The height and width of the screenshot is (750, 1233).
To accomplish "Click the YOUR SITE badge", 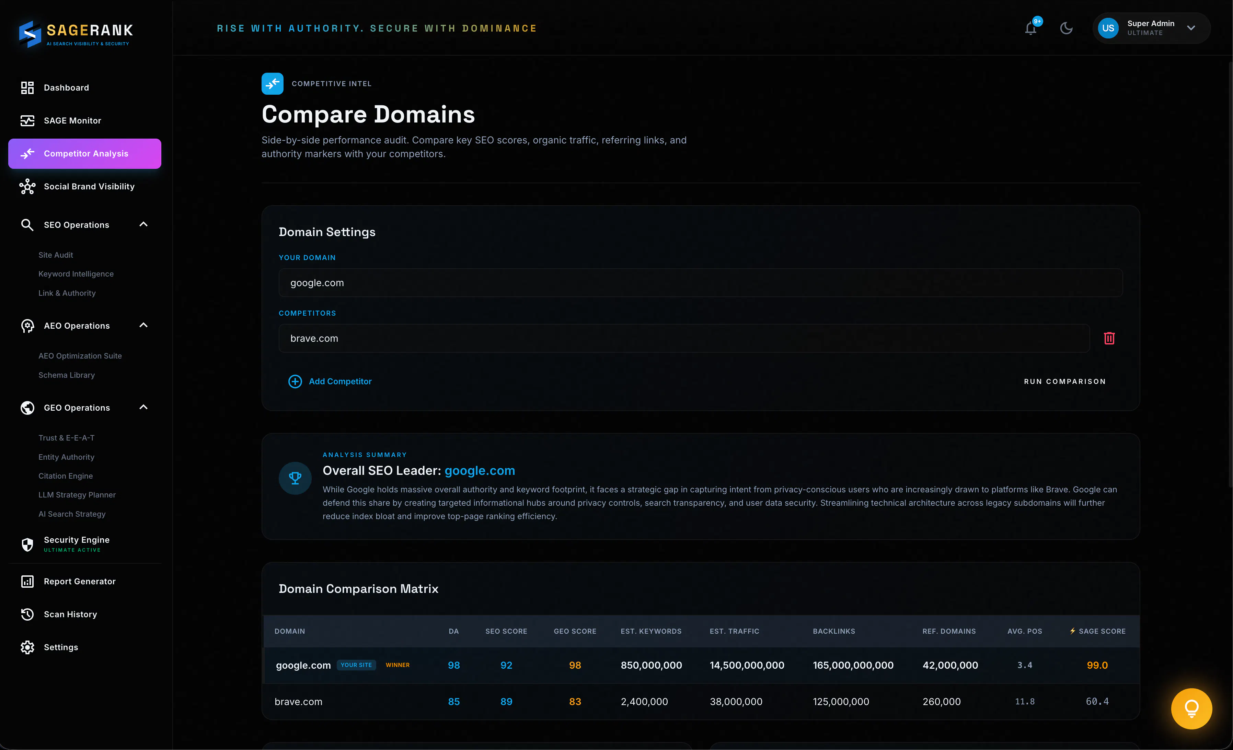I will (x=356, y=665).
